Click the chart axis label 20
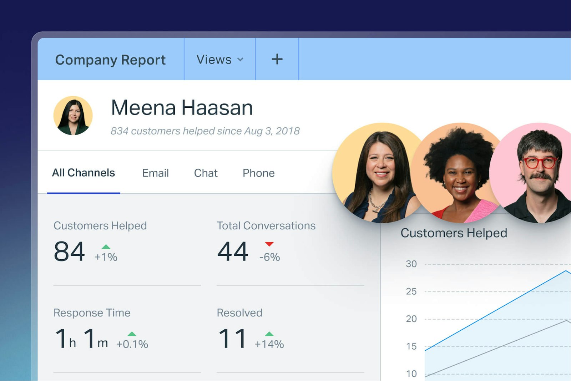Viewport: 571px width, 381px height. (x=411, y=319)
